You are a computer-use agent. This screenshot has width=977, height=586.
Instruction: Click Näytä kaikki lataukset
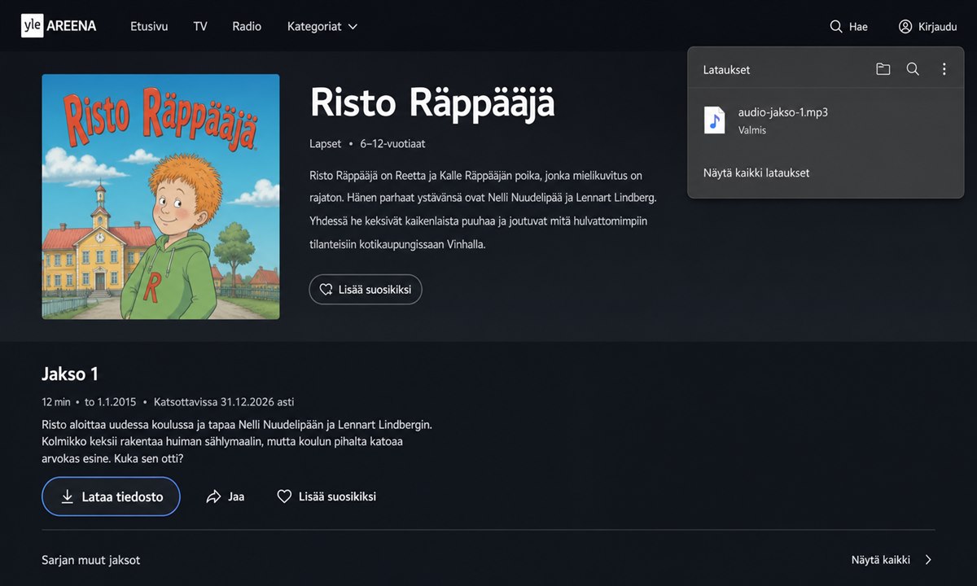click(x=756, y=173)
